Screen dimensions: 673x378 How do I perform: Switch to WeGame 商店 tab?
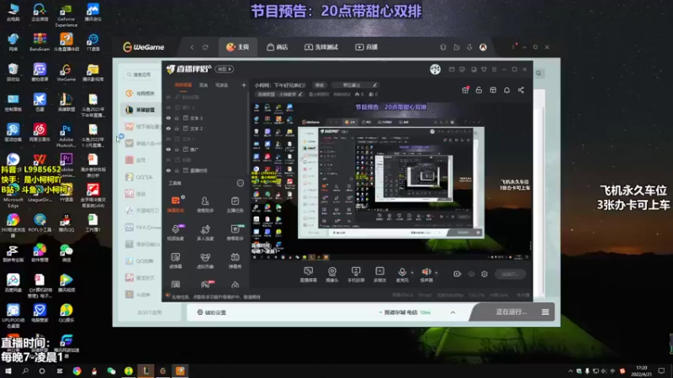click(278, 47)
